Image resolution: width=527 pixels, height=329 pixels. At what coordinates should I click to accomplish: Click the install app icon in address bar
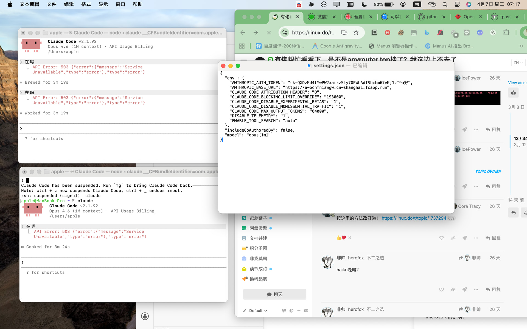[344, 33]
